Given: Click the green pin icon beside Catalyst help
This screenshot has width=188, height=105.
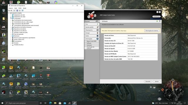Looking at the screenshot, I should tap(157, 21).
